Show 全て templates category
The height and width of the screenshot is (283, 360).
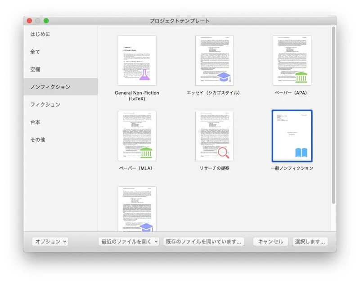pyautogui.click(x=61, y=52)
